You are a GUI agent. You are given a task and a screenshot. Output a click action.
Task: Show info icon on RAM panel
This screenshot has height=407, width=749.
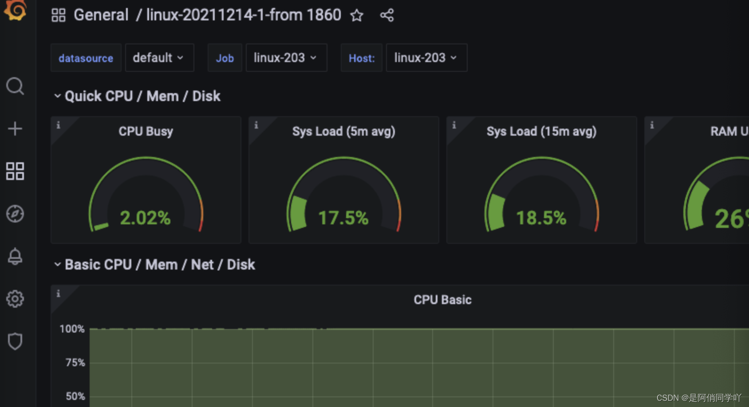[x=652, y=125]
